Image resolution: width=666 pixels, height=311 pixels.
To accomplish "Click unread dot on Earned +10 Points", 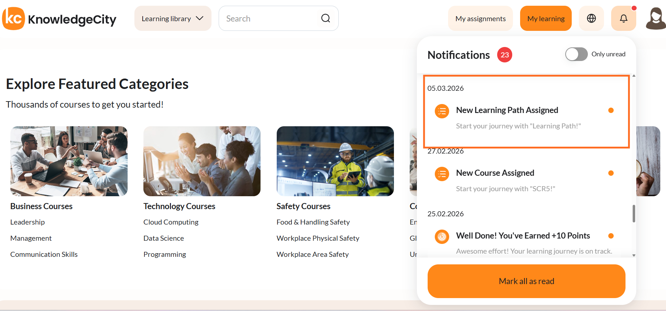I will tap(611, 236).
